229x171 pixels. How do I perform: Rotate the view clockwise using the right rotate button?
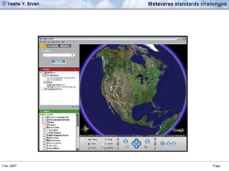[148, 141]
